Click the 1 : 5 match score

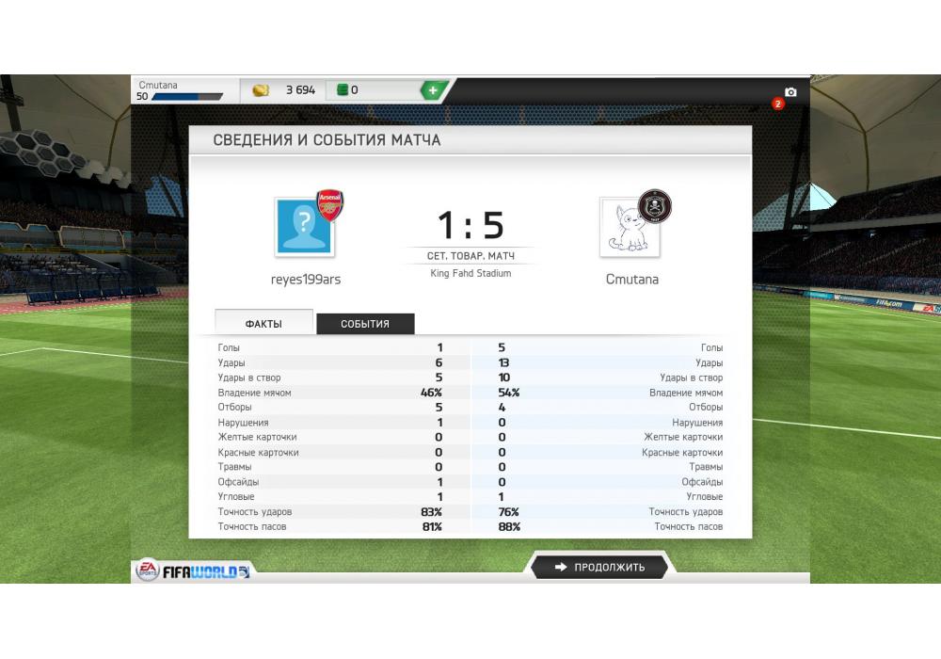tap(470, 225)
